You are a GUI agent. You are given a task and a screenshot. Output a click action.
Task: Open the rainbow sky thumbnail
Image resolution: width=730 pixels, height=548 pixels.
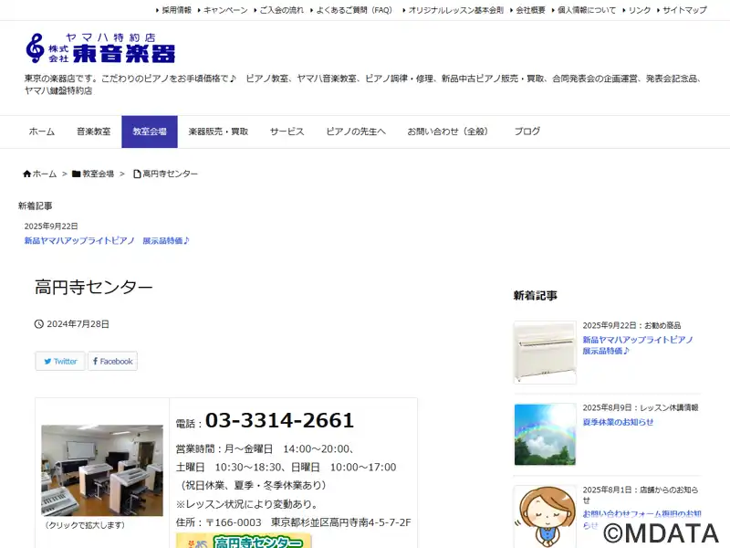tap(544, 434)
